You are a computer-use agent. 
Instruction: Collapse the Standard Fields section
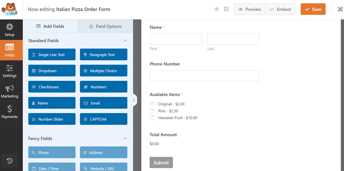pos(125,41)
